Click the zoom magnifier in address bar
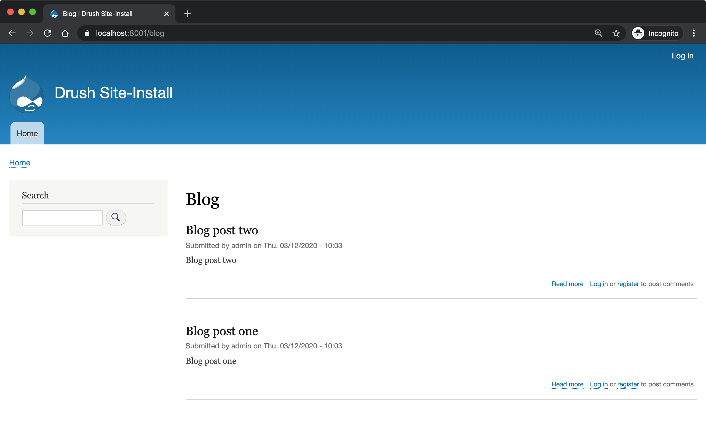 598,33
